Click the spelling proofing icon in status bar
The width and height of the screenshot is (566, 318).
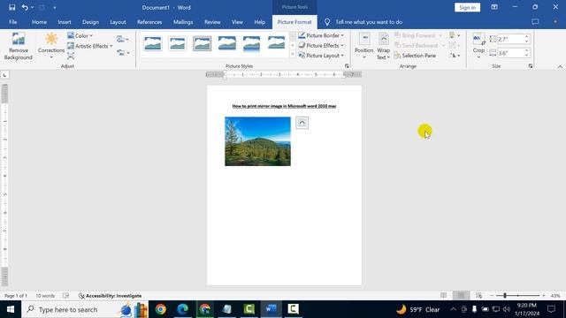pos(65,296)
